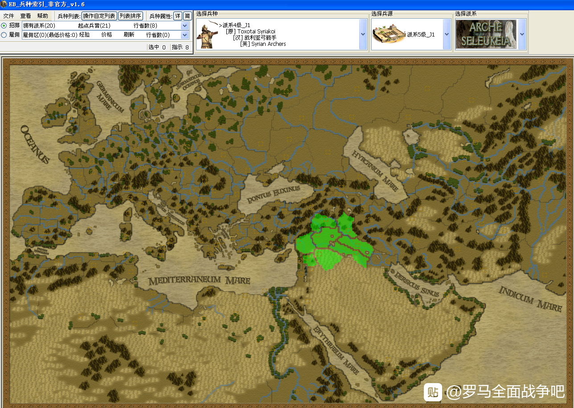This screenshot has width=574, height=408.
Task: Click the 派系4级_J1 unit entry line
Action: [234, 25]
